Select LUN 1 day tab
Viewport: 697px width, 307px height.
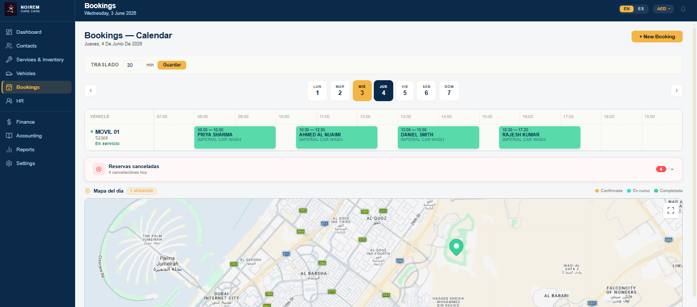coord(317,90)
